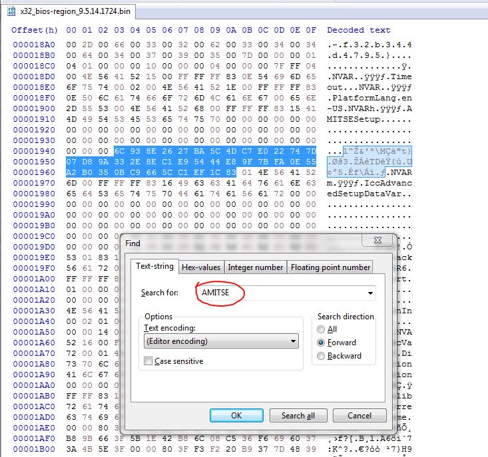This screenshot has height=457, width=488.
Task: Close the Find dialog with the X button
Action: 378,240
